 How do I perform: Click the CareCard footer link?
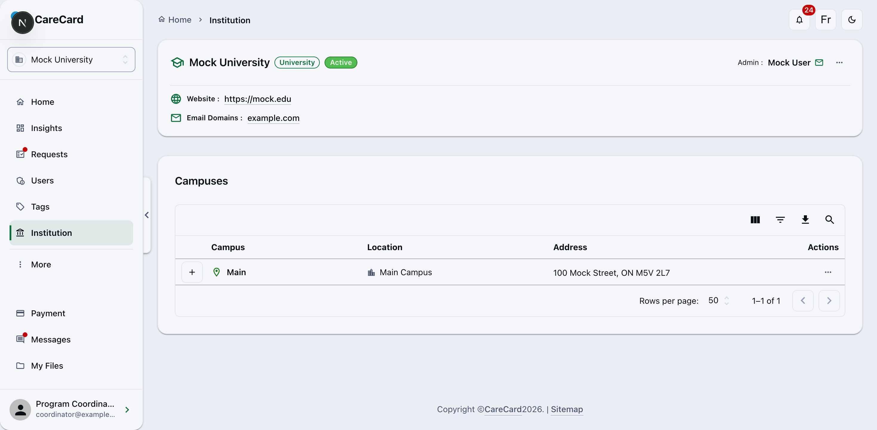503,409
